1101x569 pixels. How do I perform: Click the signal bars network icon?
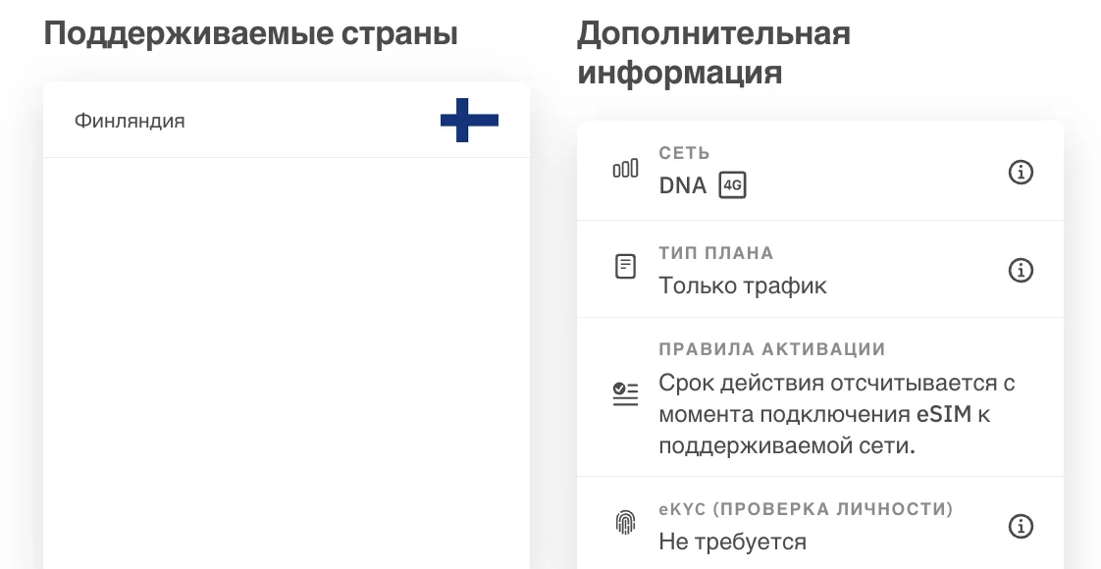pos(626,169)
